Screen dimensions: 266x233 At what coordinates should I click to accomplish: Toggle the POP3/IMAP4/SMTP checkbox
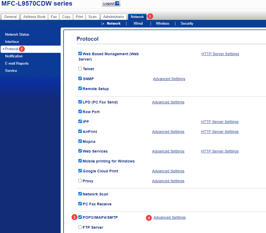click(80, 217)
